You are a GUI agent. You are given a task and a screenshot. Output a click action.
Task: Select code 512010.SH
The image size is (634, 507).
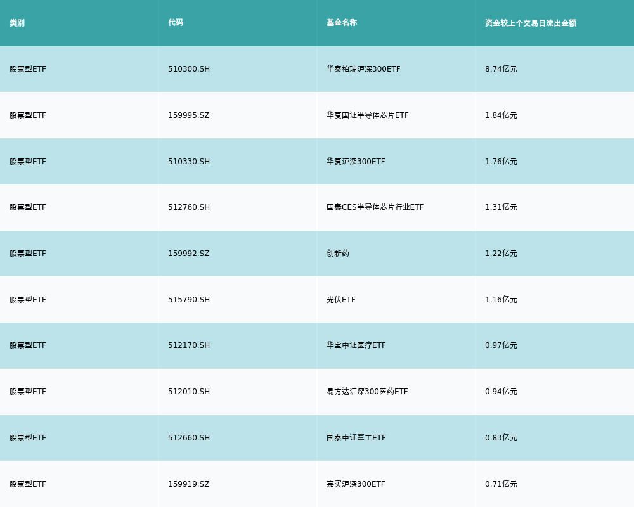(189, 392)
